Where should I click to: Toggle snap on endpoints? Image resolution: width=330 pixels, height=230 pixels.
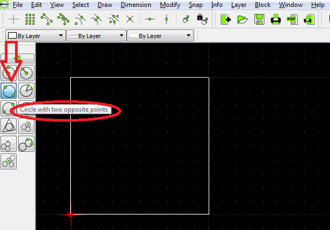point(47,20)
